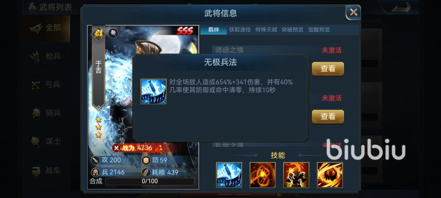Click the second 查看 button
The image size is (441, 198).
(x=328, y=117)
